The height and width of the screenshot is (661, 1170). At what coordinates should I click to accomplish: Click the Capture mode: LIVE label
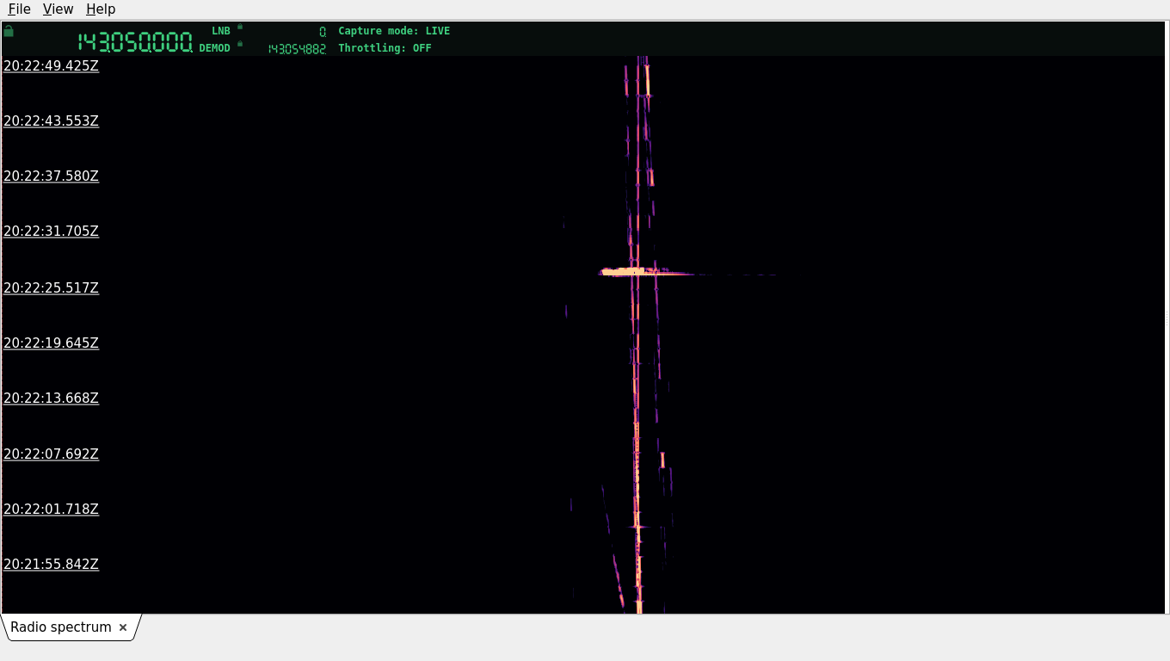394,31
